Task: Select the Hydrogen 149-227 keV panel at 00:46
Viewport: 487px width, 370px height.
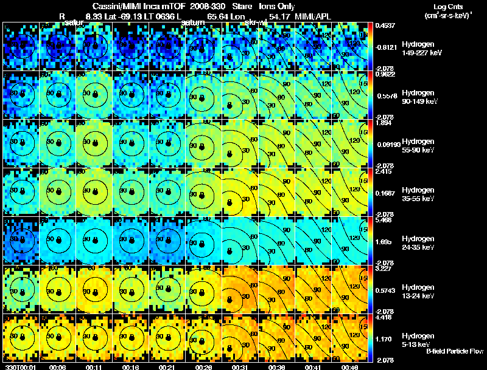Action: 350,47
